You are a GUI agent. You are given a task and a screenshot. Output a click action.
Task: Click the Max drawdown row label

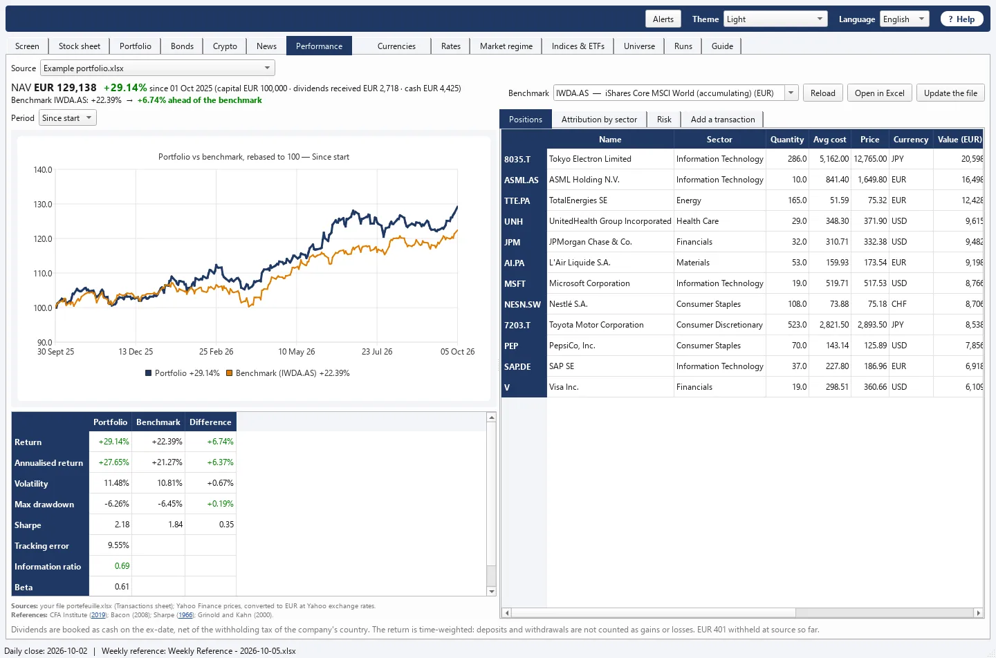coord(50,505)
